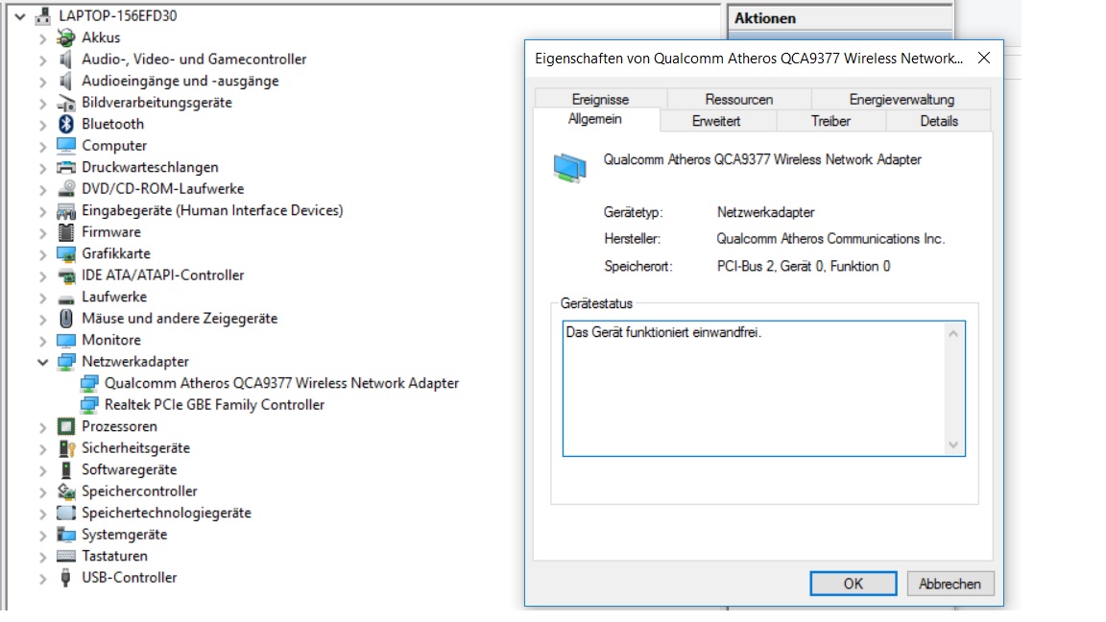Viewport: 1106px width, 622px height.
Task: Click the Mäuse und andere Zeigegeräte icon
Action: click(x=65, y=319)
